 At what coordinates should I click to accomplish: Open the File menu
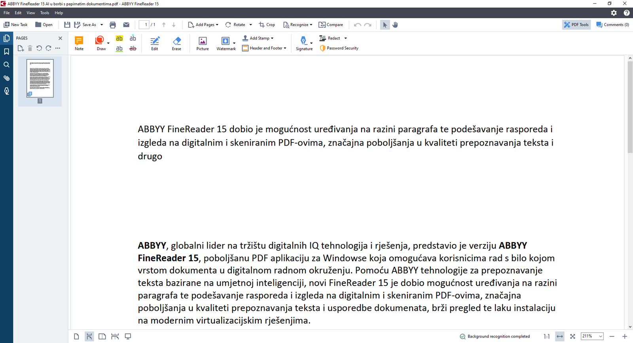[x=7, y=13]
